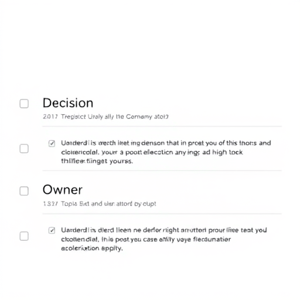Screen dimensions: 300x300
Task: Select the 1337 number under Owner
Action: coord(50,204)
